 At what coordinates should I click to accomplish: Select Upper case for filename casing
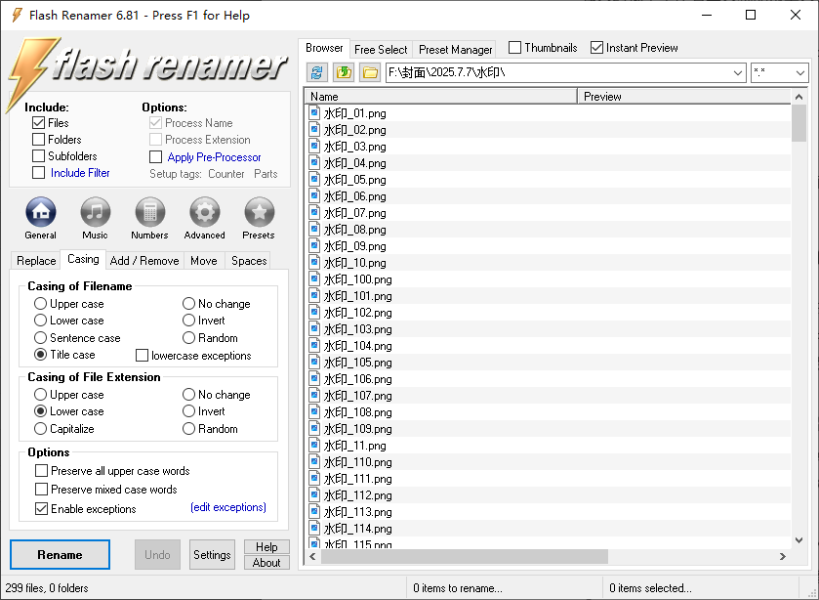tap(41, 304)
